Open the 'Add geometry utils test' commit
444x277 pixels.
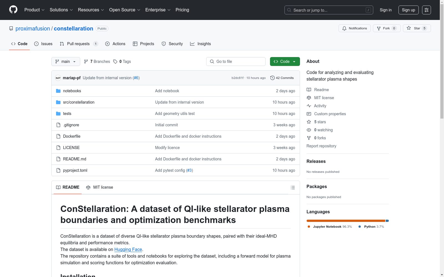pyautogui.click(x=175, y=114)
